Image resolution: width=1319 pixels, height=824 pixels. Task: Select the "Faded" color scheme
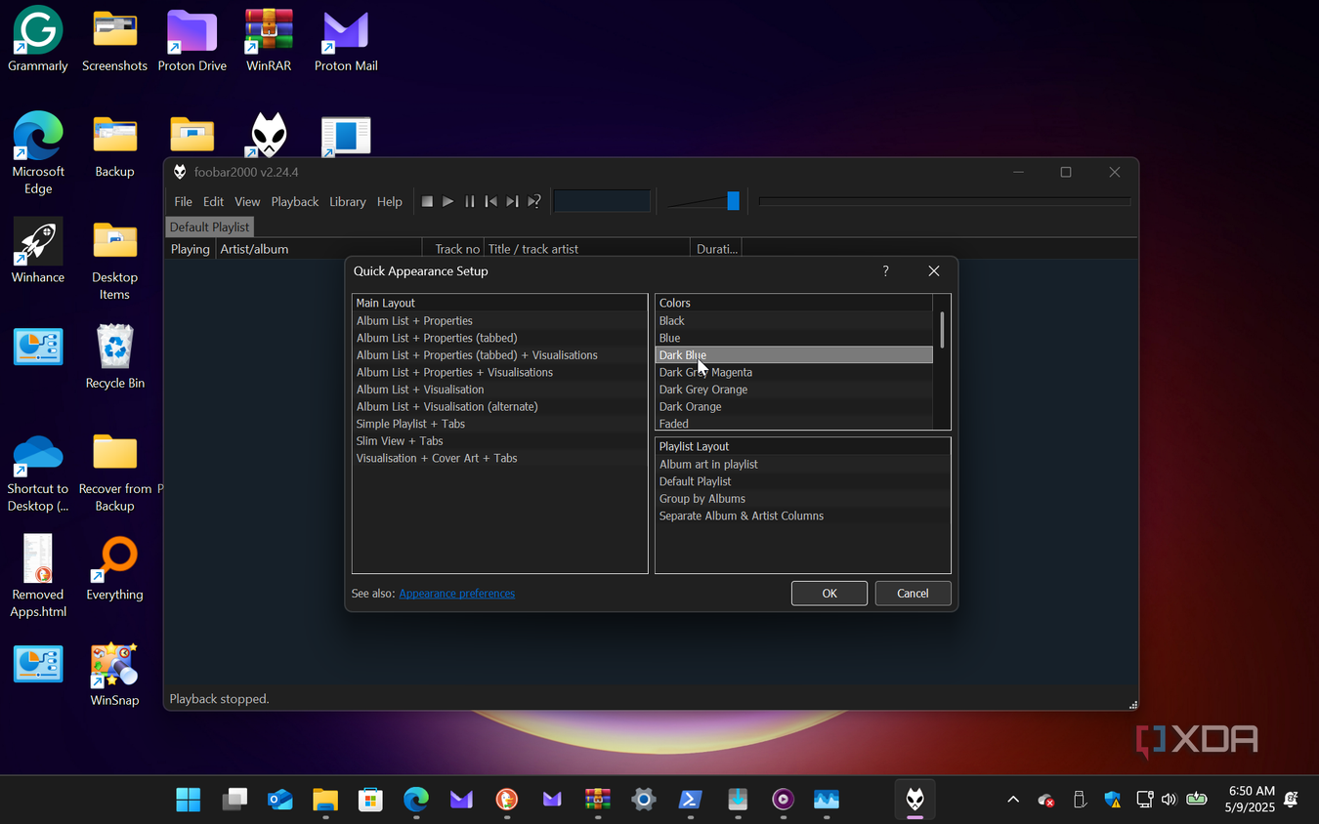(794, 424)
